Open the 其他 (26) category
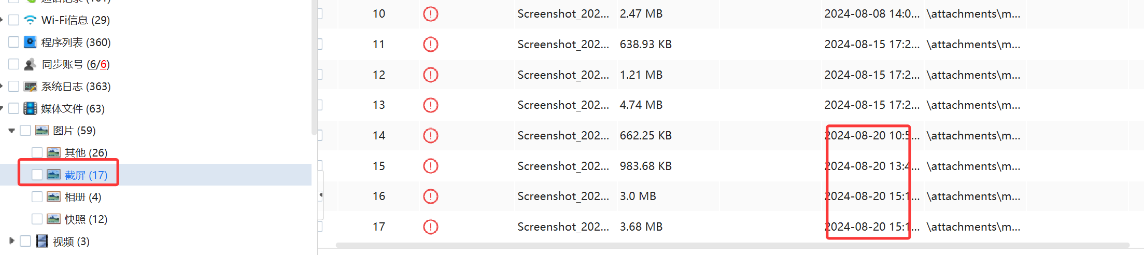 (x=86, y=153)
